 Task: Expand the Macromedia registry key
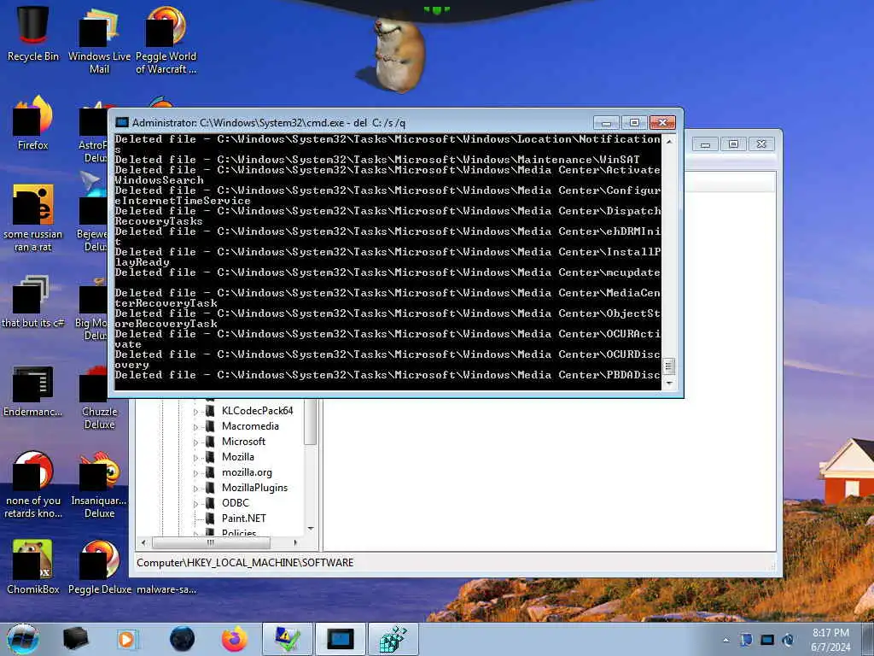pos(195,427)
